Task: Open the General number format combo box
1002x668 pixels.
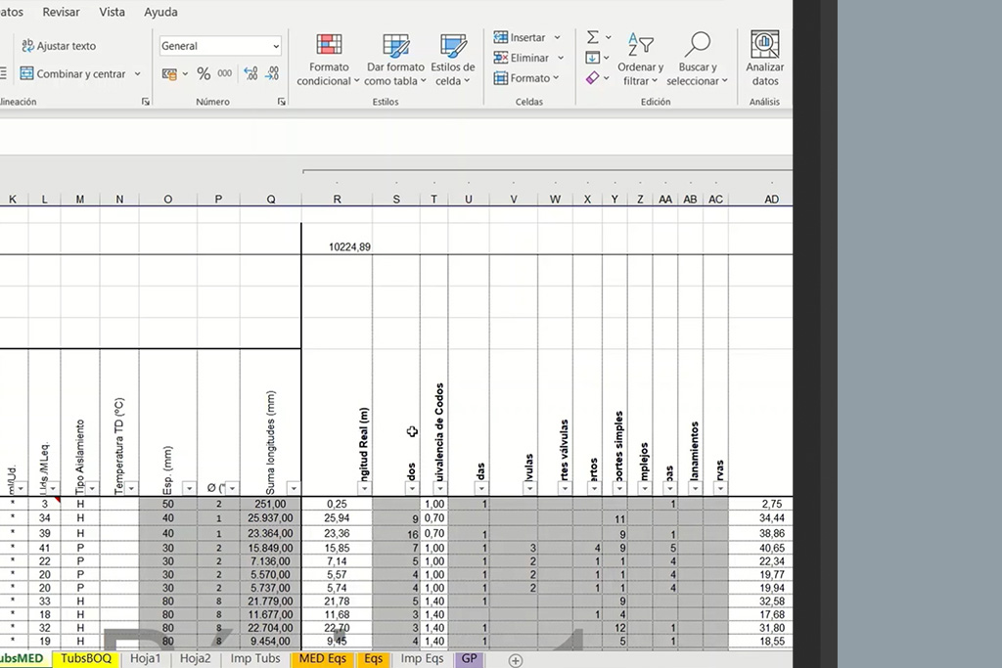Action: point(220,46)
